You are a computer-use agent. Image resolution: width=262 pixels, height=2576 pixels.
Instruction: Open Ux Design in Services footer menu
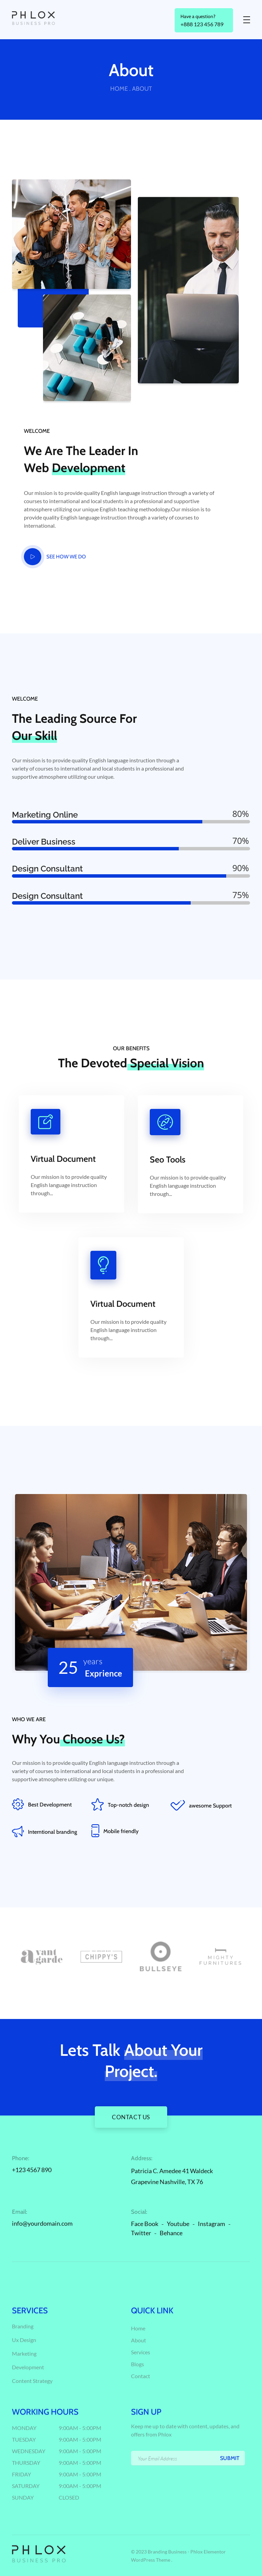(x=24, y=2340)
